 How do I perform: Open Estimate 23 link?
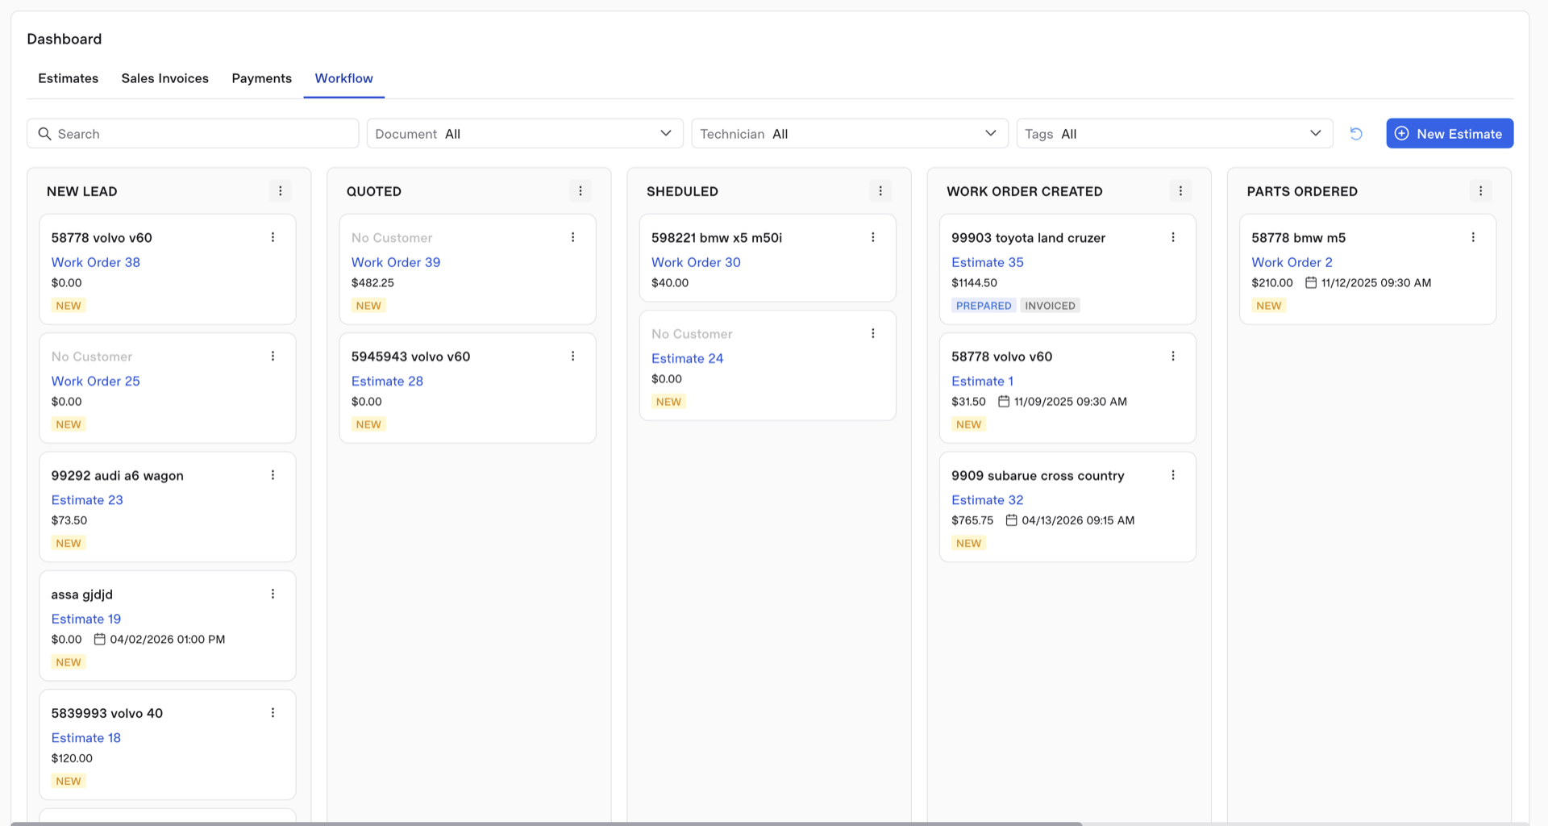(x=87, y=500)
